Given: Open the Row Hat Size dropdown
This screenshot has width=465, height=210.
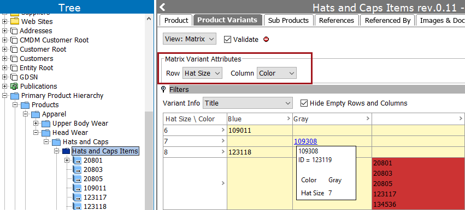Looking at the screenshot, I should click(x=202, y=73).
